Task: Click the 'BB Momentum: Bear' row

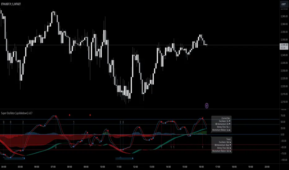Action: [223, 145]
